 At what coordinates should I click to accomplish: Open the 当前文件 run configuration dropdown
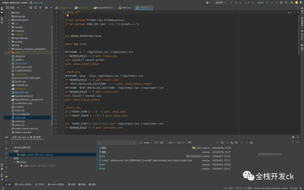click(221, 3)
